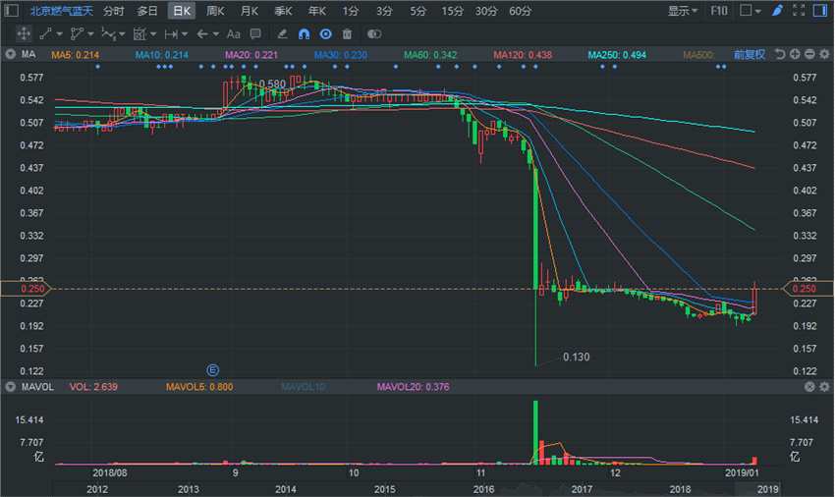Select the measurement box tool
835x497 pixels.
[x=139, y=34]
